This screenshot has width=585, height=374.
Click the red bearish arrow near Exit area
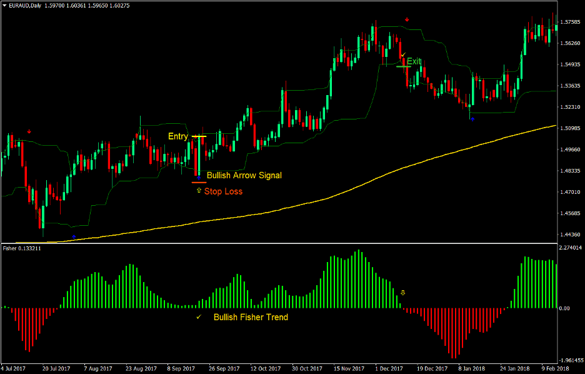click(x=407, y=19)
